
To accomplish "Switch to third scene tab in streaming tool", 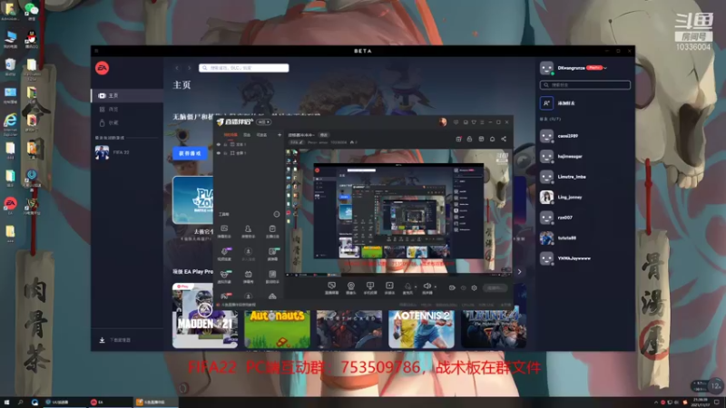I will coord(261,135).
